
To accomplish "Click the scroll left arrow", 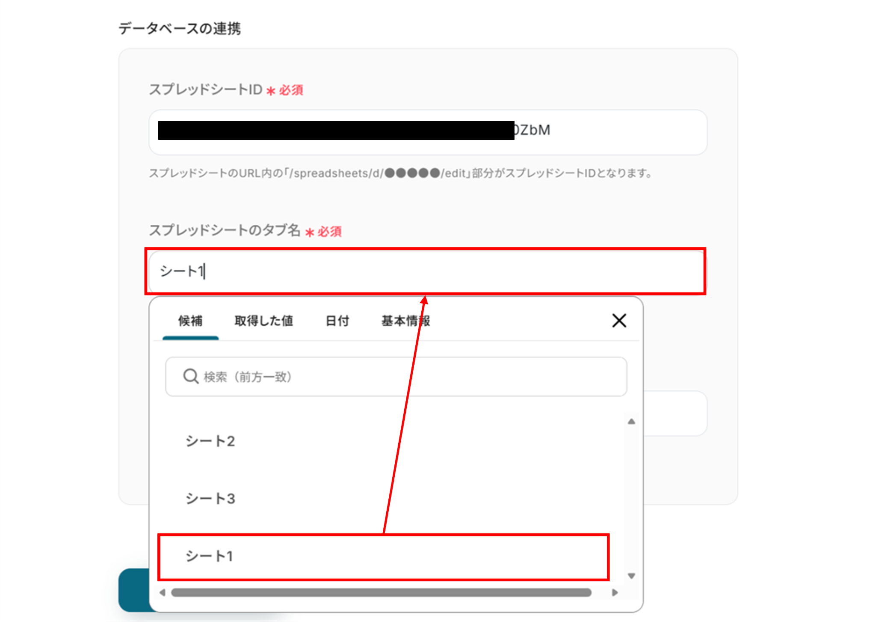I will tap(163, 593).
